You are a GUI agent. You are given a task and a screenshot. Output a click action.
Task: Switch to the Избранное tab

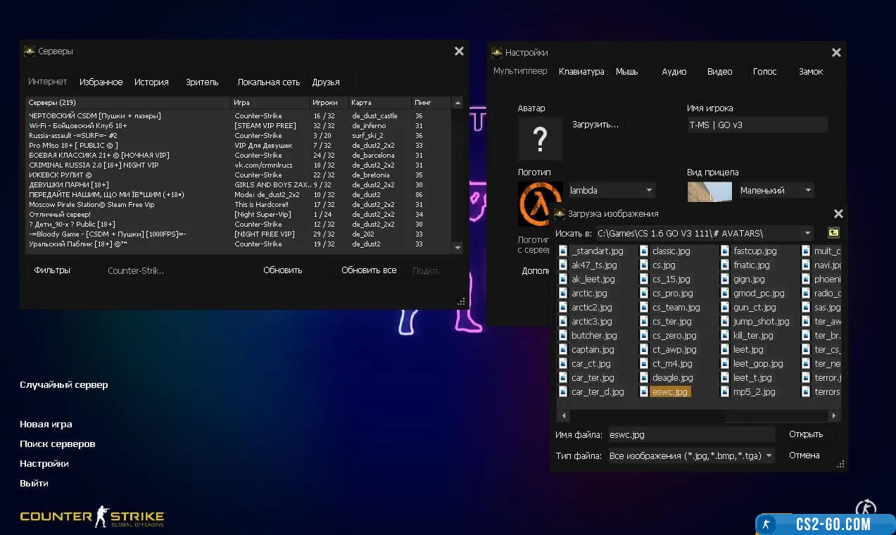tap(101, 82)
